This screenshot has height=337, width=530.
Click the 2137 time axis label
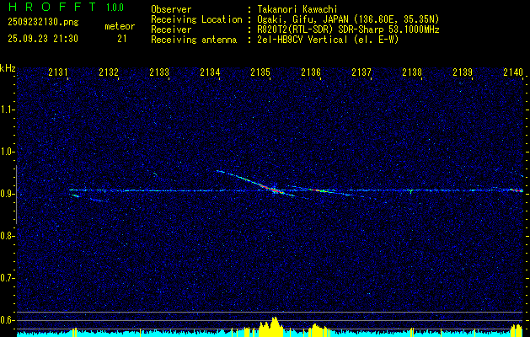point(361,72)
